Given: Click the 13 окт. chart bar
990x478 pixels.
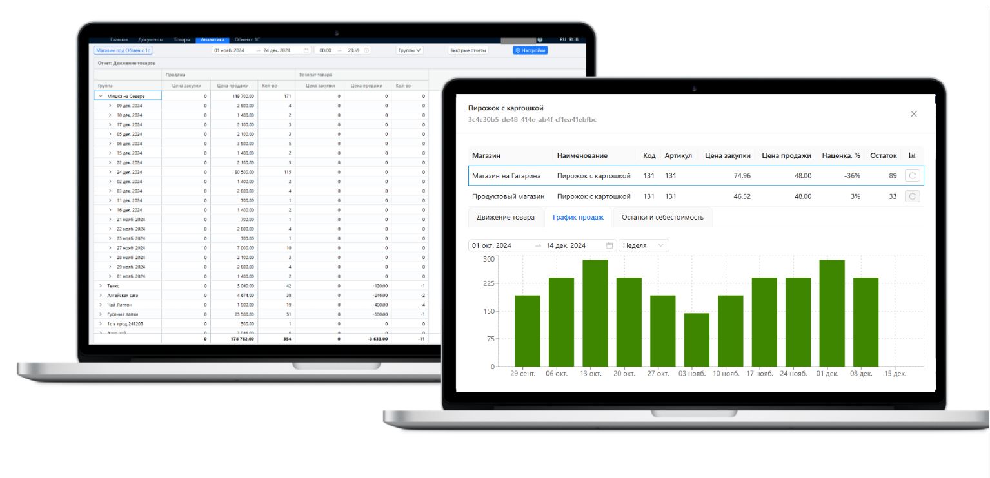Looking at the screenshot, I should (595, 313).
